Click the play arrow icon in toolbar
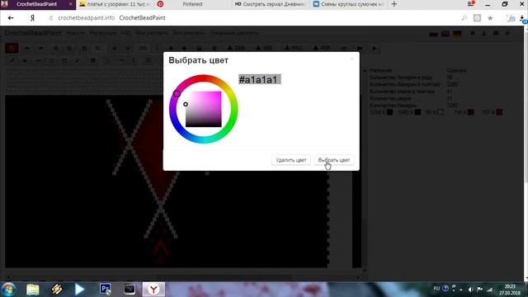The image size is (528, 297). pyautogui.click(x=374, y=49)
